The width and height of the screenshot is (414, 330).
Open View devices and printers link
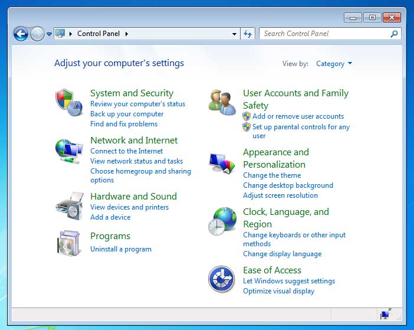pos(129,207)
